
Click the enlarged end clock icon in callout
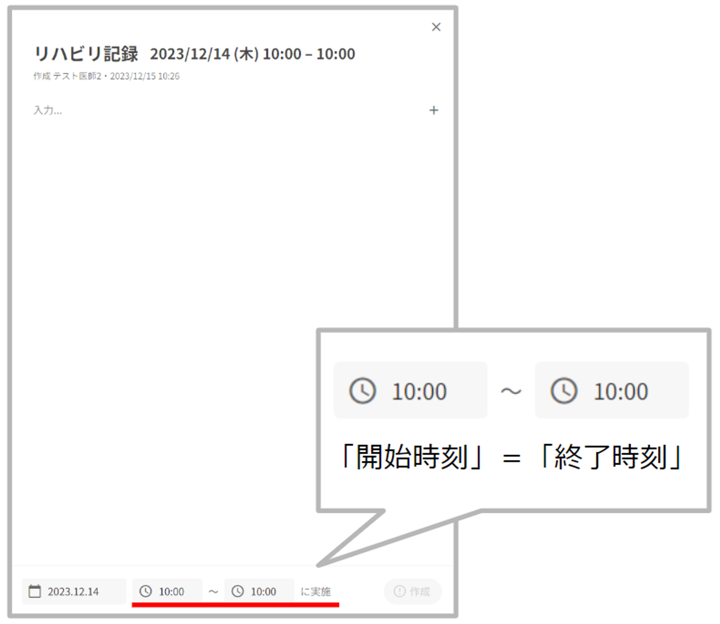(x=564, y=391)
